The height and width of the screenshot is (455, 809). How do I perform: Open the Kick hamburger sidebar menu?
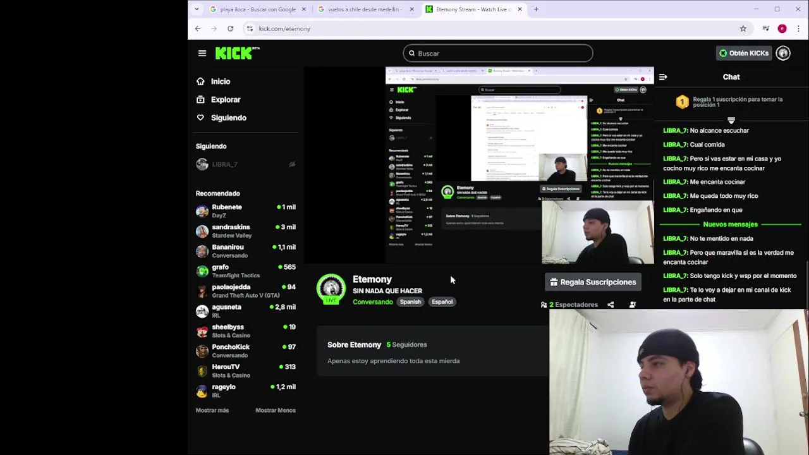[202, 53]
